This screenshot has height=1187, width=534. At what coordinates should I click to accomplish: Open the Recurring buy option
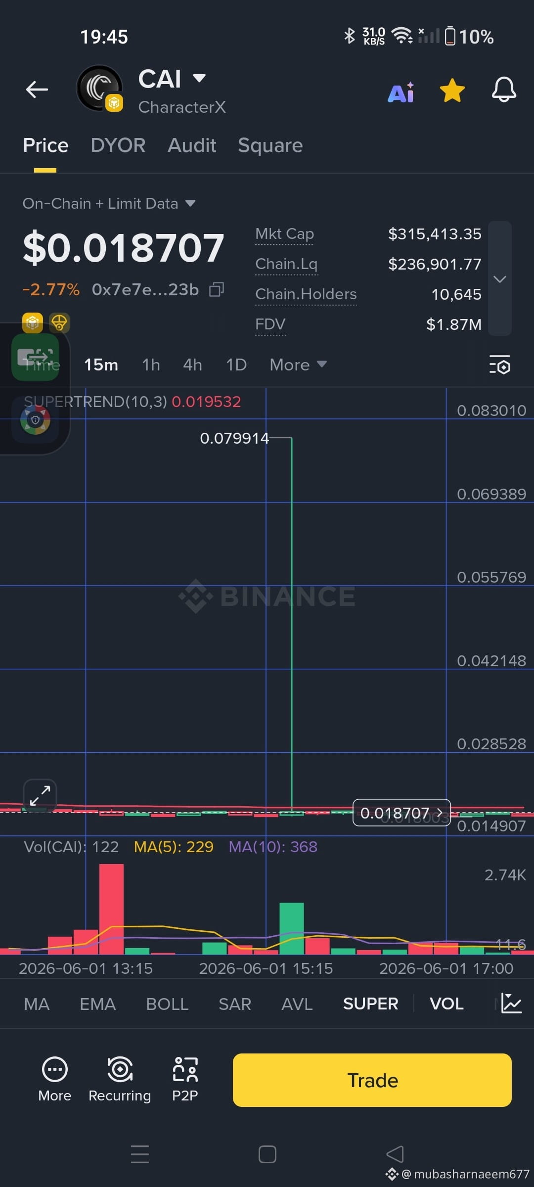[120, 1079]
